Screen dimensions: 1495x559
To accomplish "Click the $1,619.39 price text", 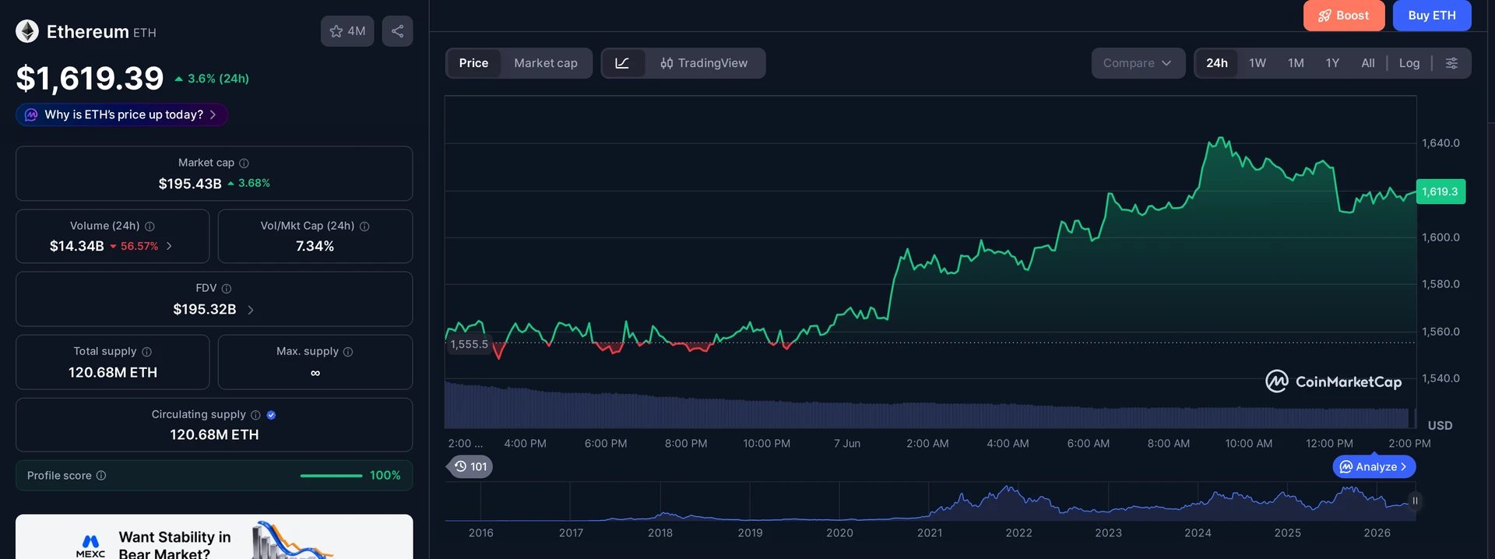I will tap(90, 78).
